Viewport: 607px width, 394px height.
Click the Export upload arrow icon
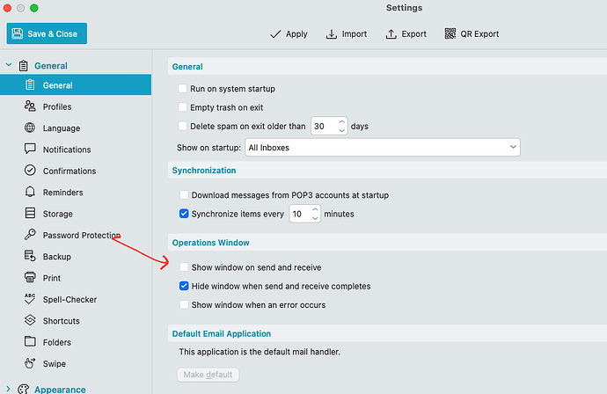tap(391, 34)
